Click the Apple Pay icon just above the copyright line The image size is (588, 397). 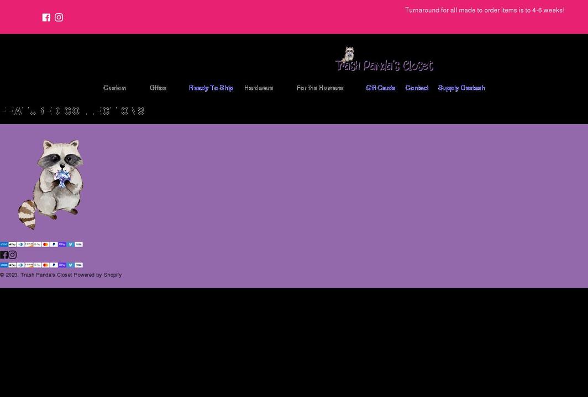[x=12, y=265]
